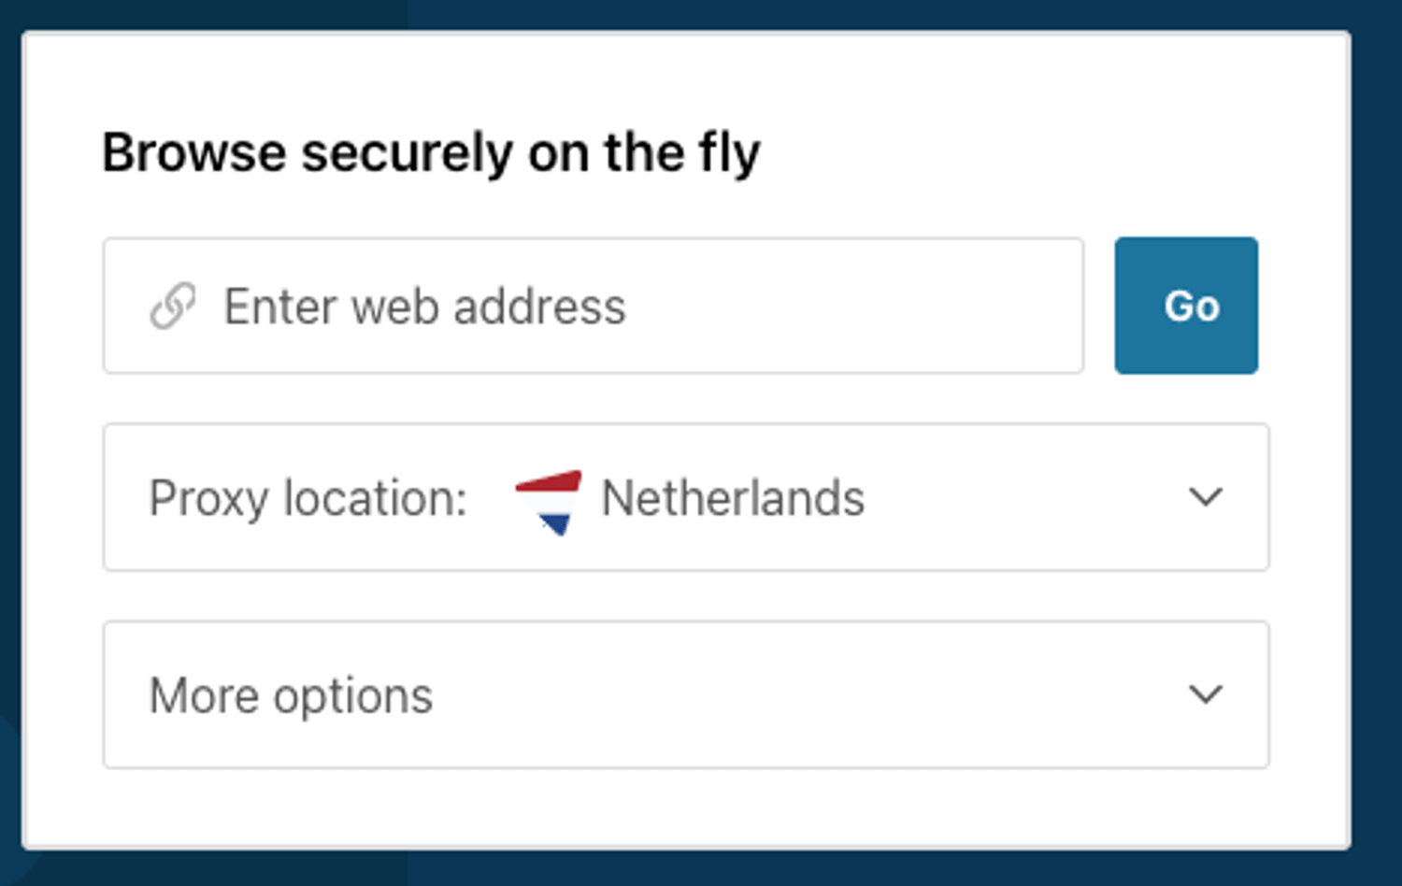Click the chevron arrow beside Netherlands

click(1205, 496)
